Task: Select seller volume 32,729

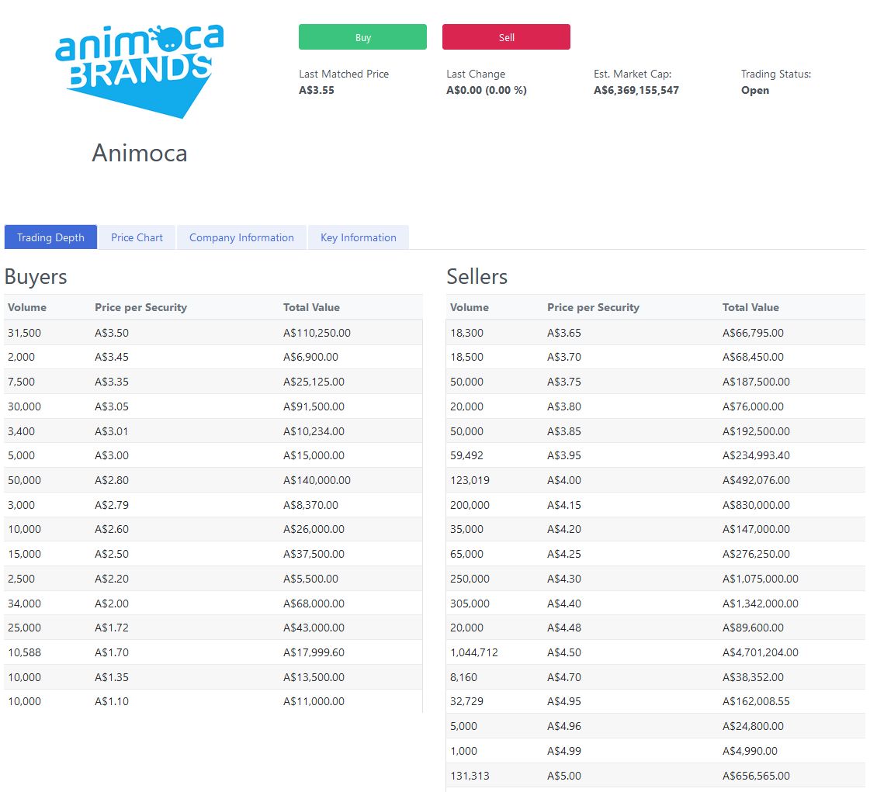Action: pyautogui.click(x=466, y=701)
